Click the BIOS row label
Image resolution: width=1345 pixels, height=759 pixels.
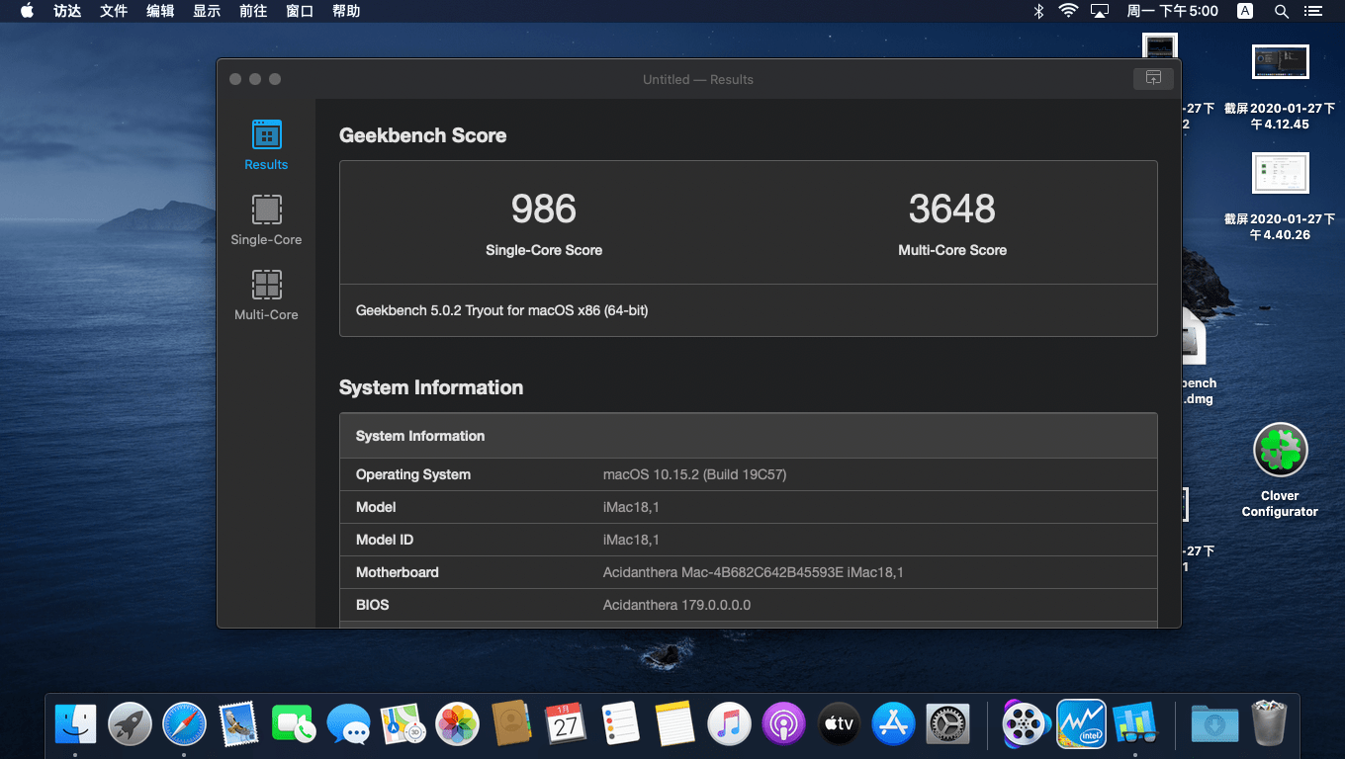point(373,605)
